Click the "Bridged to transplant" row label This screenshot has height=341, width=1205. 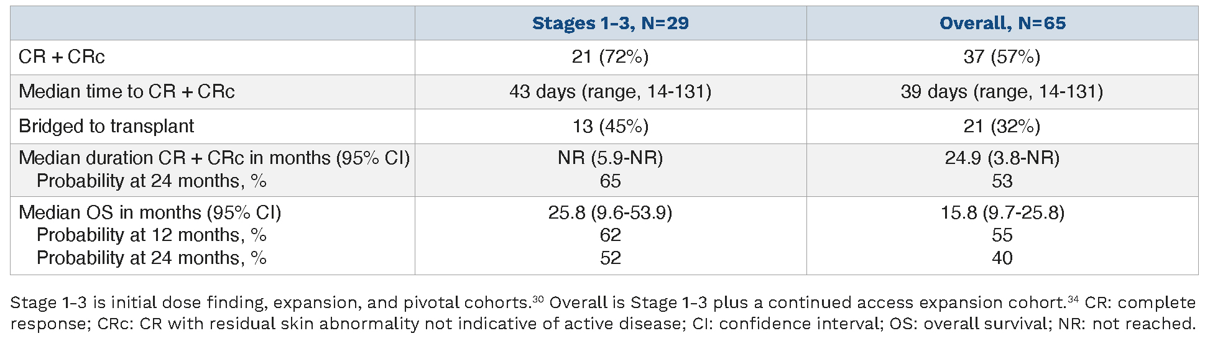(x=106, y=127)
